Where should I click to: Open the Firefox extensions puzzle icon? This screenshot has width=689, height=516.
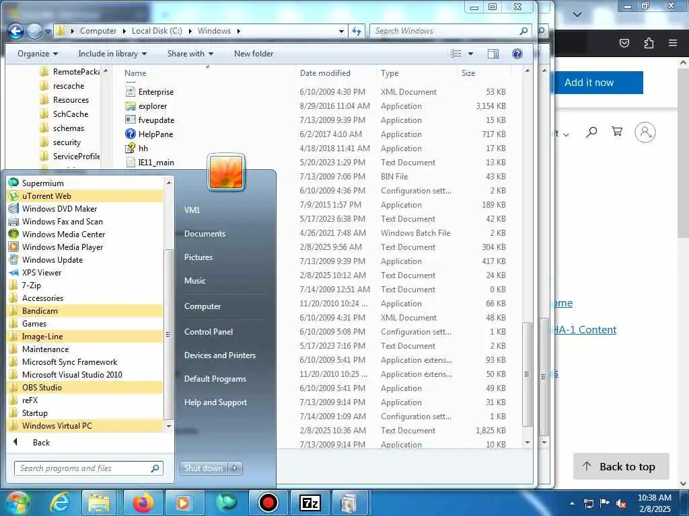[x=649, y=43]
